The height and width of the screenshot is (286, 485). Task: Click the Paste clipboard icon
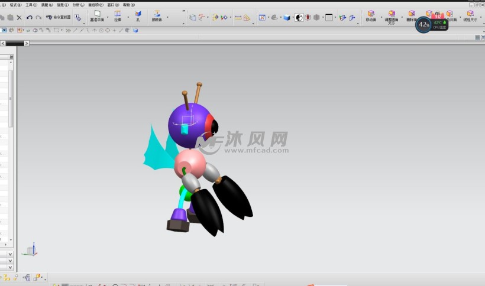click(10, 17)
